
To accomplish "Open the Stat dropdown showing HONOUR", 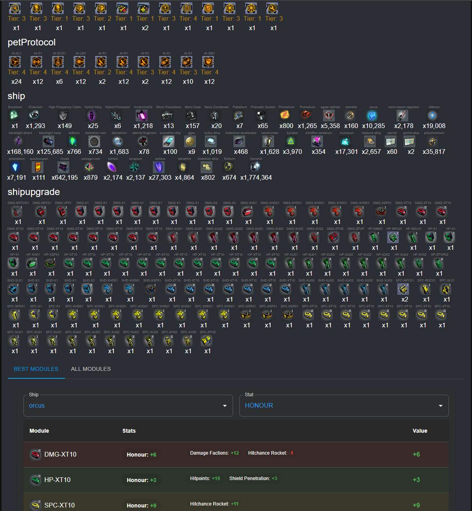I will (344, 406).
